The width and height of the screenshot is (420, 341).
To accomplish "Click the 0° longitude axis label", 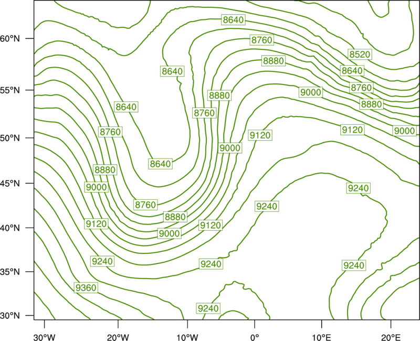I will (x=255, y=337).
